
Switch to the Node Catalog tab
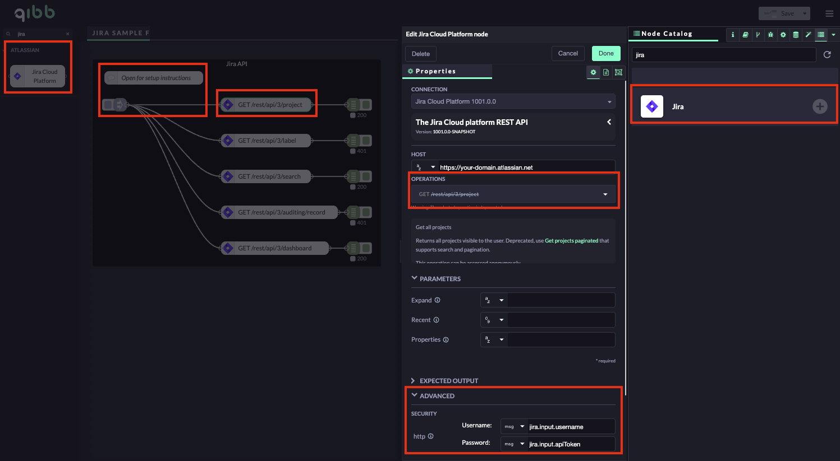click(x=667, y=34)
